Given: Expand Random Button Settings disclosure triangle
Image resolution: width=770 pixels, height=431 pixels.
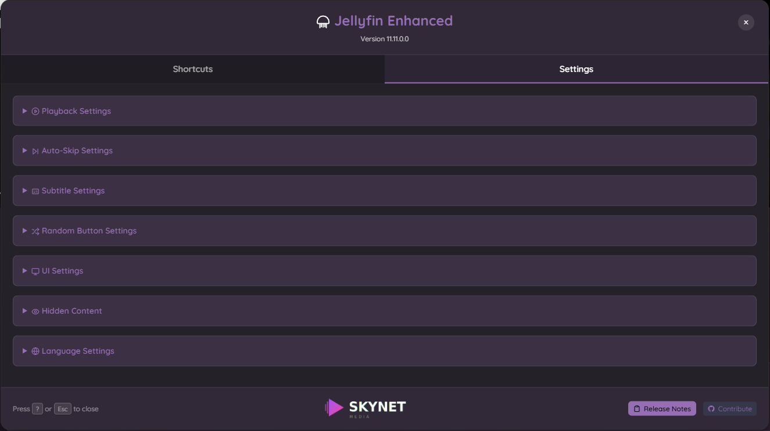Looking at the screenshot, I should (x=25, y=231).
